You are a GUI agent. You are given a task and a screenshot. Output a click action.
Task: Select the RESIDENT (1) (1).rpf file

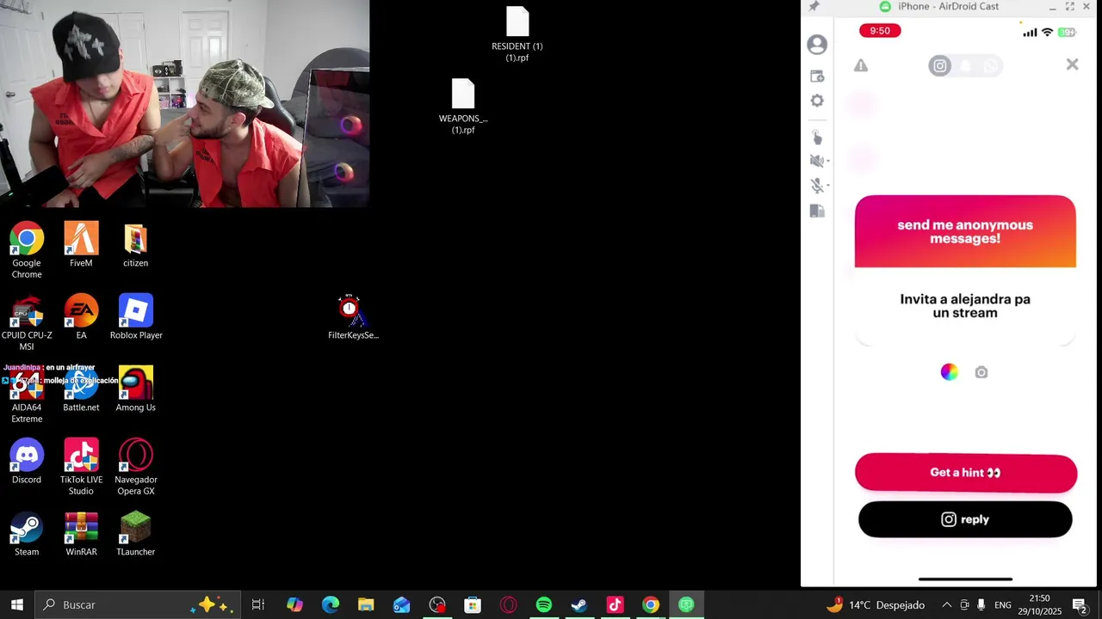point(517,34)
